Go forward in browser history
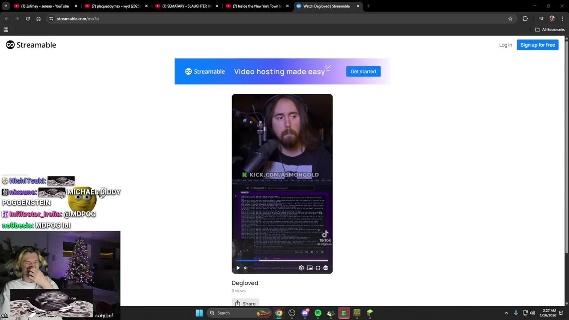Screen dimensions: 569x320 pyautogui.click(x=17, y=19)
